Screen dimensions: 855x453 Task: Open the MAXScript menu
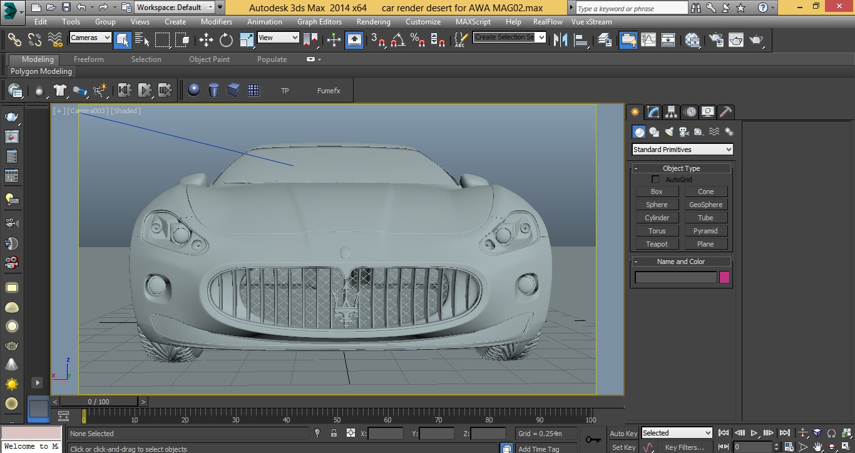[x=473, y=21]
